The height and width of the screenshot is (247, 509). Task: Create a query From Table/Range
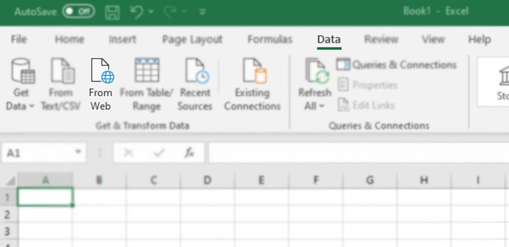(146, 82)
